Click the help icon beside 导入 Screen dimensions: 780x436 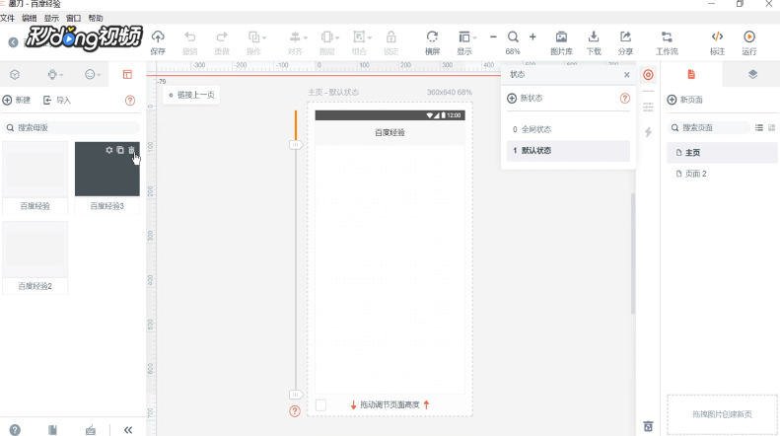(x=130, y=101)
